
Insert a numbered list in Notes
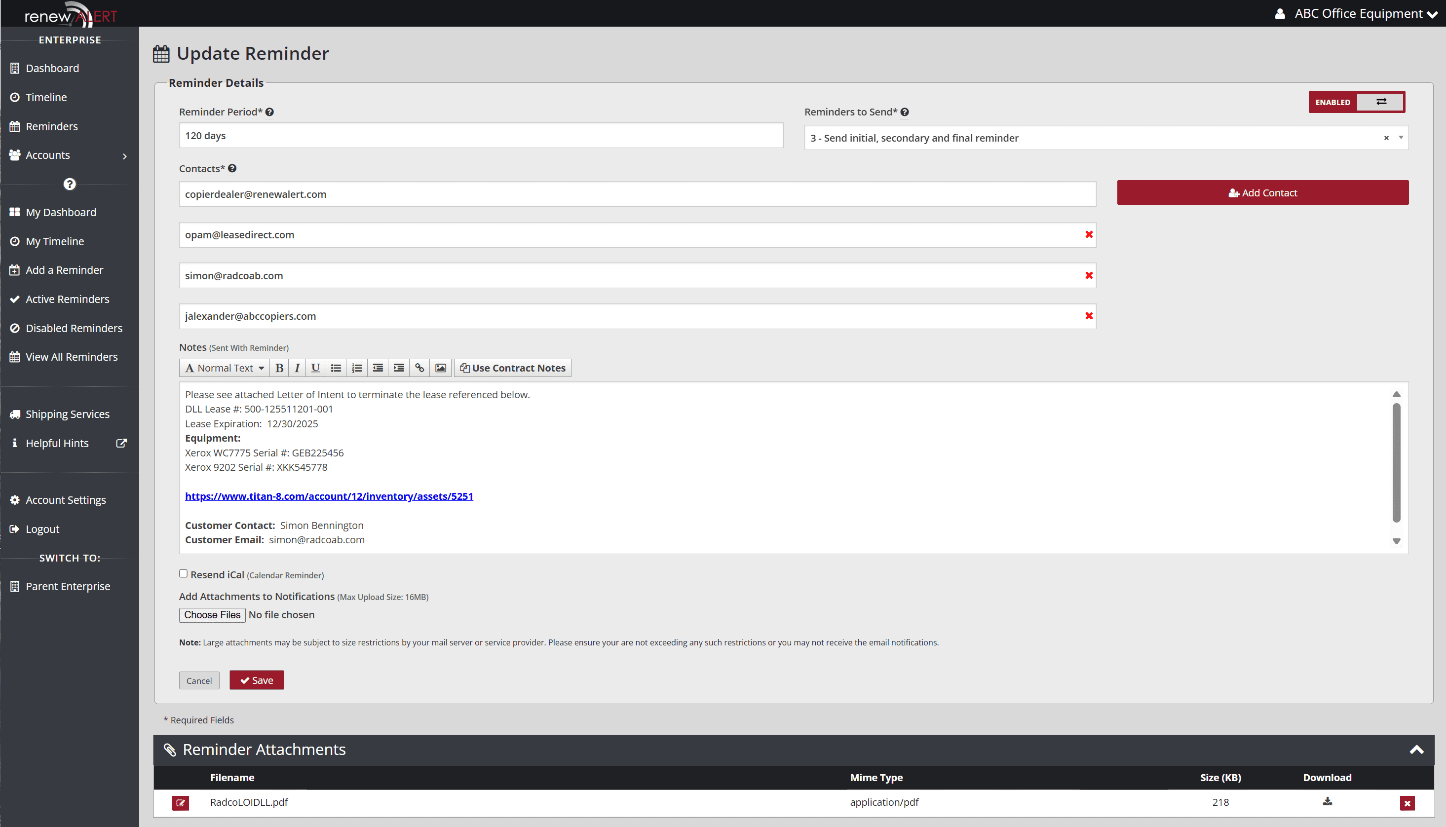(x=357, y=368)
